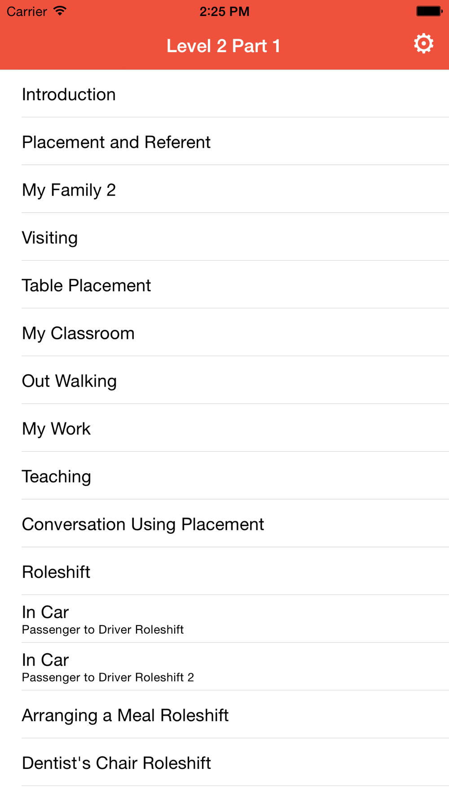
Task: Open My Family 2 lesson
Action: click(224, 189)
